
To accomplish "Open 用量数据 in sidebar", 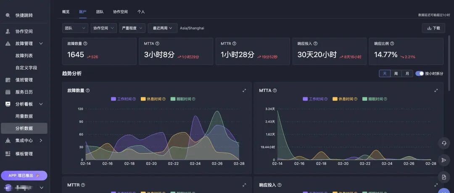I will (x=24, y=116).
